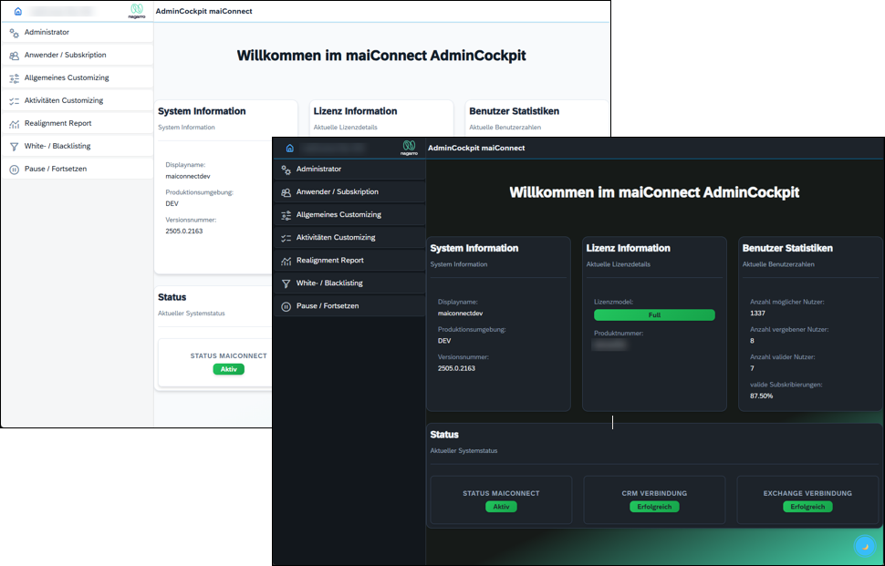This screenshot has width=885, height=566.
Task: Click the Administrator gears icon in the dark sidebar
Action: pos(286,170)
